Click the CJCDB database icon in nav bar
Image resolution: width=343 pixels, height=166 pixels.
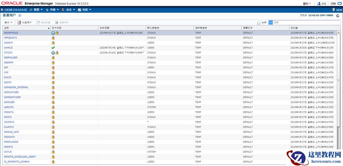tap(2, 10)
